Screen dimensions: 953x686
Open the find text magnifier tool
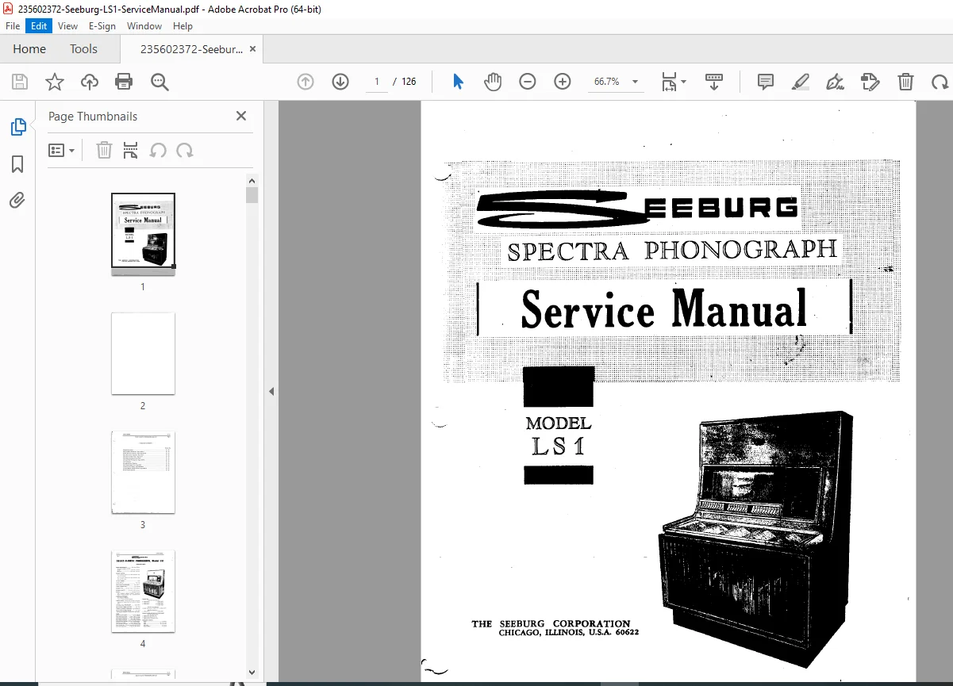159,82
